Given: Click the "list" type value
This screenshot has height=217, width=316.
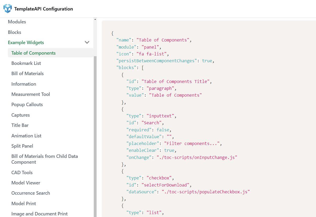Looking at the screenshot, I should (154, 213).
